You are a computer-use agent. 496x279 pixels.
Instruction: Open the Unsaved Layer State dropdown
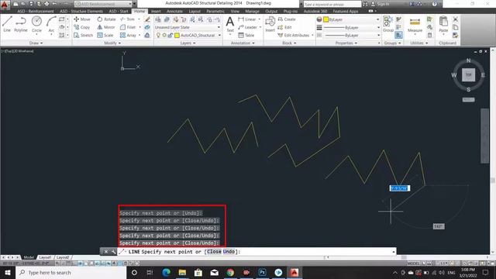(x=188, y=28)
